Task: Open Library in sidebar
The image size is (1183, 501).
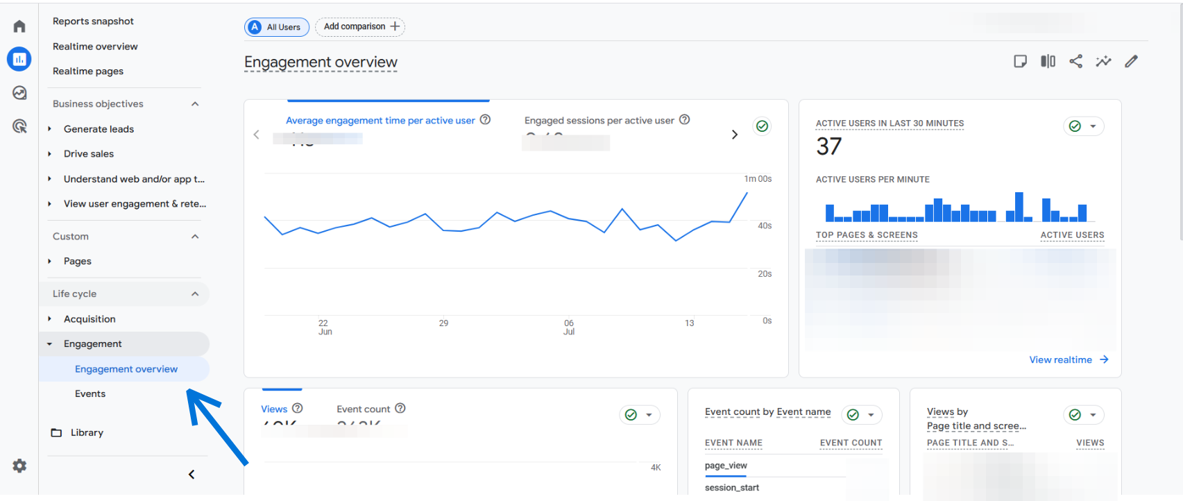Action: (87, 433)
